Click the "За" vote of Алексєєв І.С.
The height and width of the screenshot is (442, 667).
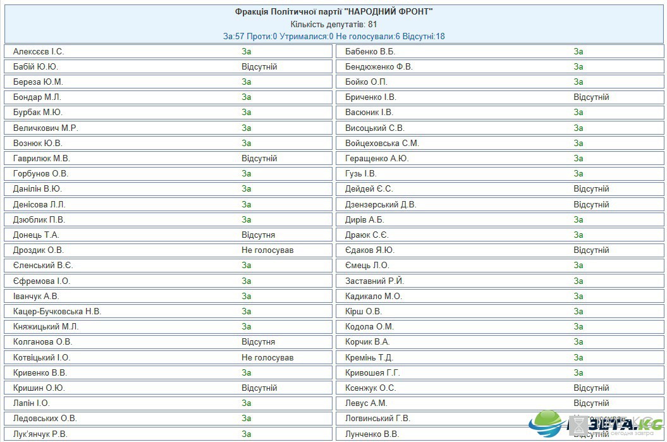(x=247, y=51)
